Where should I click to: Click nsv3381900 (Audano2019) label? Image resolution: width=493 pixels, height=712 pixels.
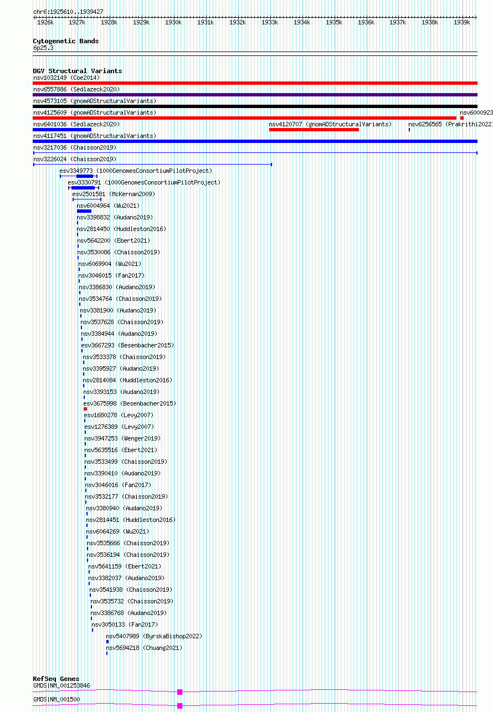click(118, 310)
